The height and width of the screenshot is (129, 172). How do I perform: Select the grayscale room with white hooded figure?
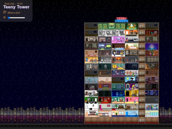click(105, 60)
